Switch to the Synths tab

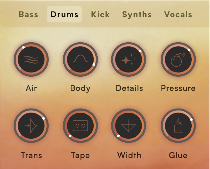tap(137, 14)
